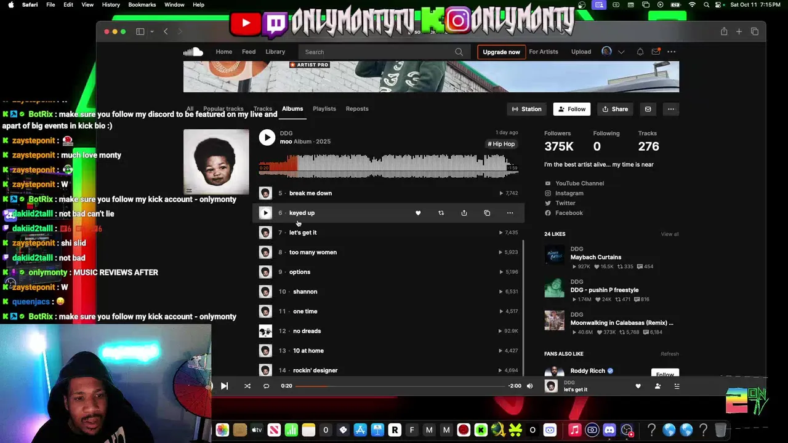
Task: Go back in Safari
Action: (x=166, y=31)
